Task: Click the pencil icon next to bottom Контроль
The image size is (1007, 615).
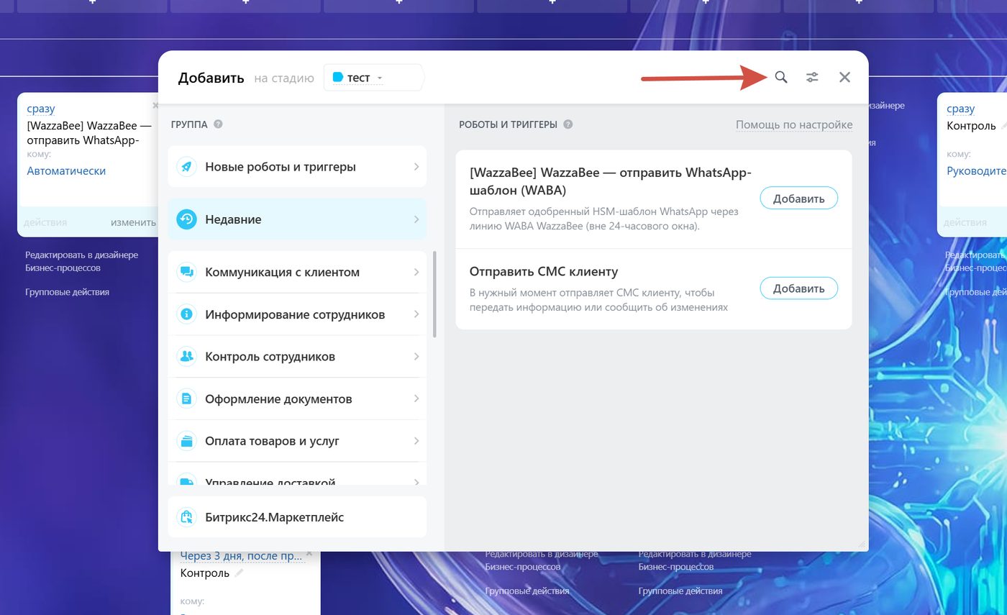Action: pos(240,573)
